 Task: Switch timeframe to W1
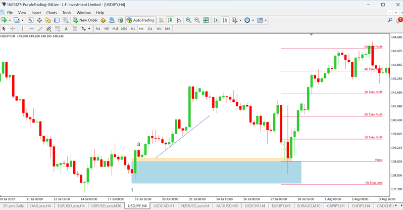point(159,29)
